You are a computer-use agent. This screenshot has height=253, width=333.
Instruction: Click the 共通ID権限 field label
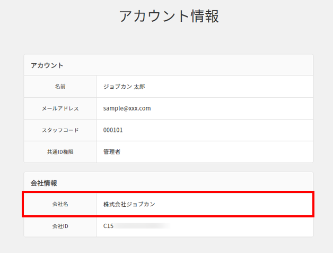60,152
